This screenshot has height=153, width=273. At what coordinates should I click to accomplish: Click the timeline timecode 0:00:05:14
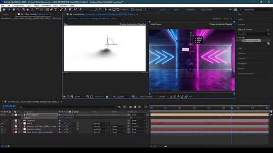tap(9, 106)
